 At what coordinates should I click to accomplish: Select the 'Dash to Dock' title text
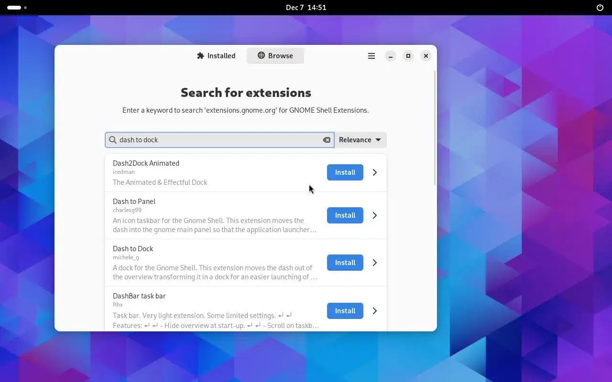coord(133,249)
